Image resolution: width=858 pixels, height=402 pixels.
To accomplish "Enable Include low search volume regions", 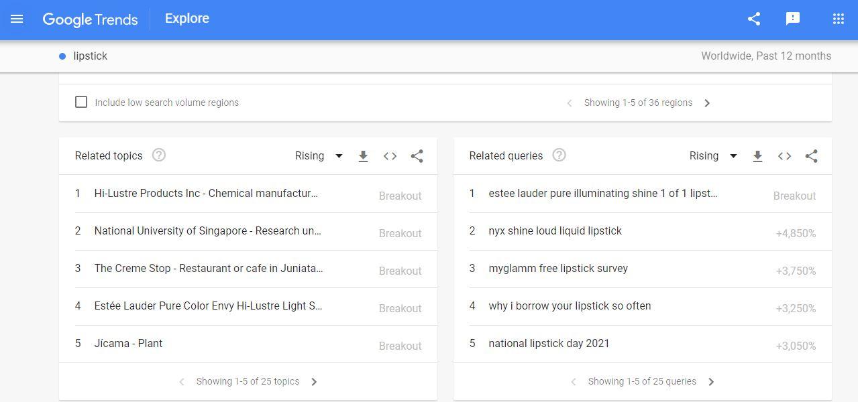I will (x=81, y=103).
